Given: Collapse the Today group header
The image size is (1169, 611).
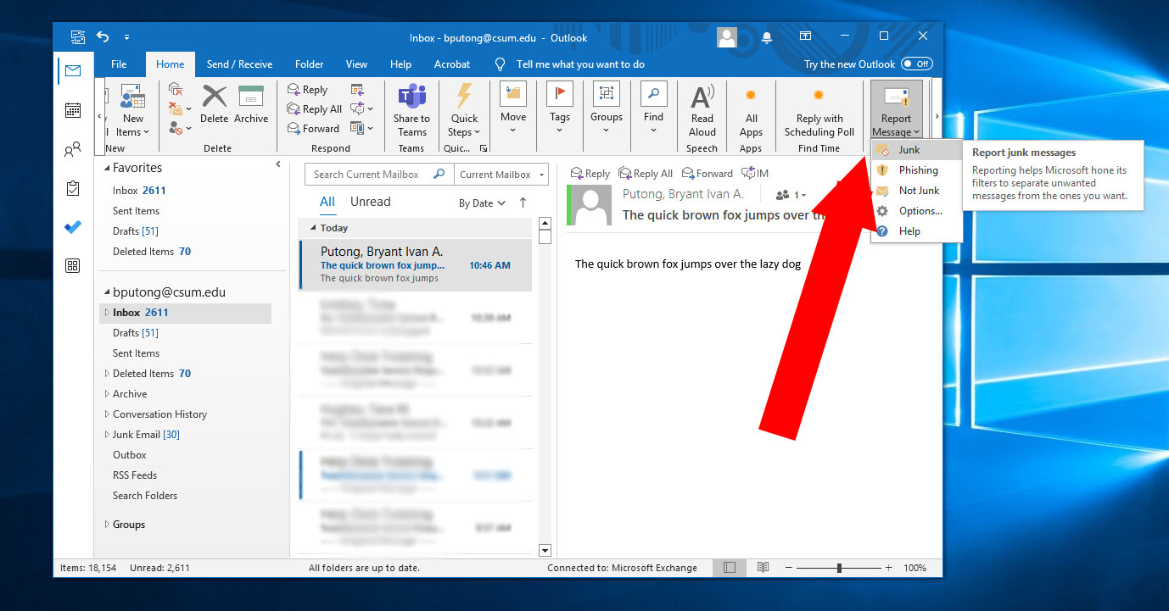Looking at the screenshot, I should 313,228.
